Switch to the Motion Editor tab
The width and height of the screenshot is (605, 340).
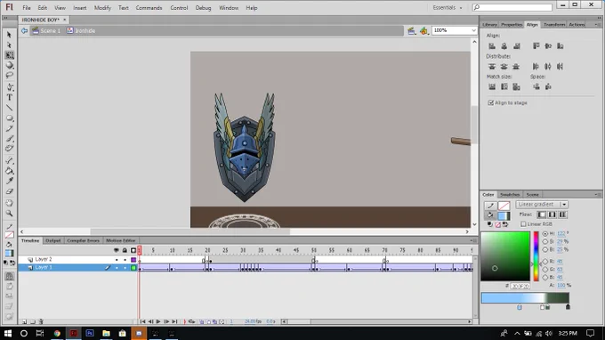click(x=120, y=240)
